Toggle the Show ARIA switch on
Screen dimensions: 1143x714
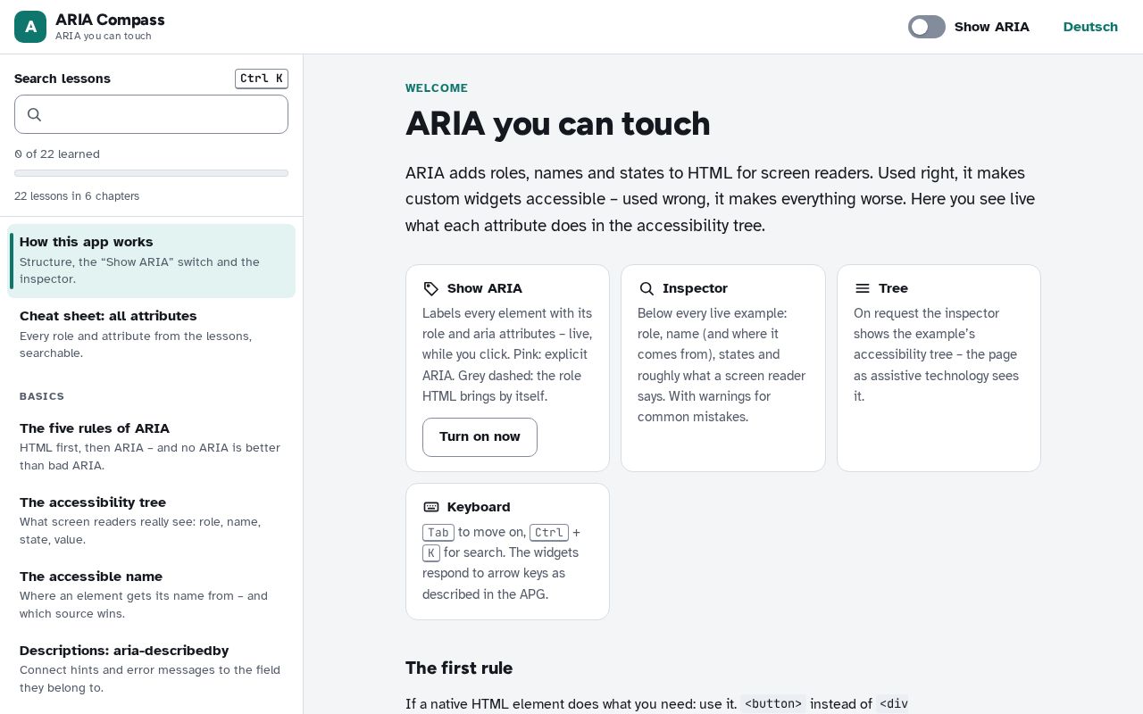point(927,27)
